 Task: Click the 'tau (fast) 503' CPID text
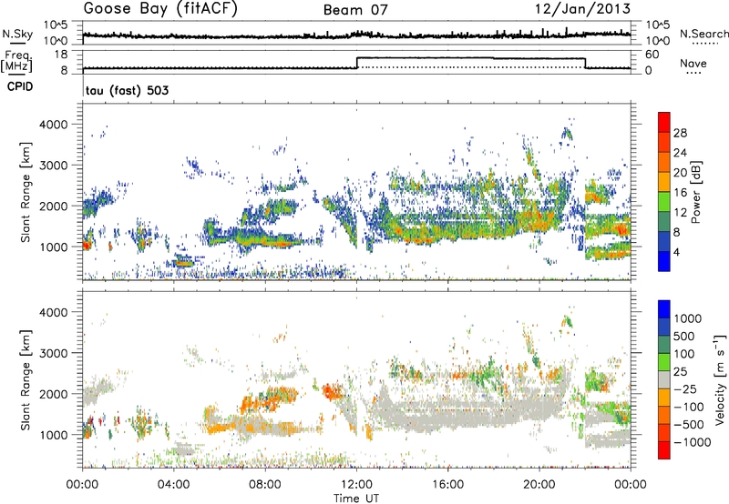tap(127, 90)
